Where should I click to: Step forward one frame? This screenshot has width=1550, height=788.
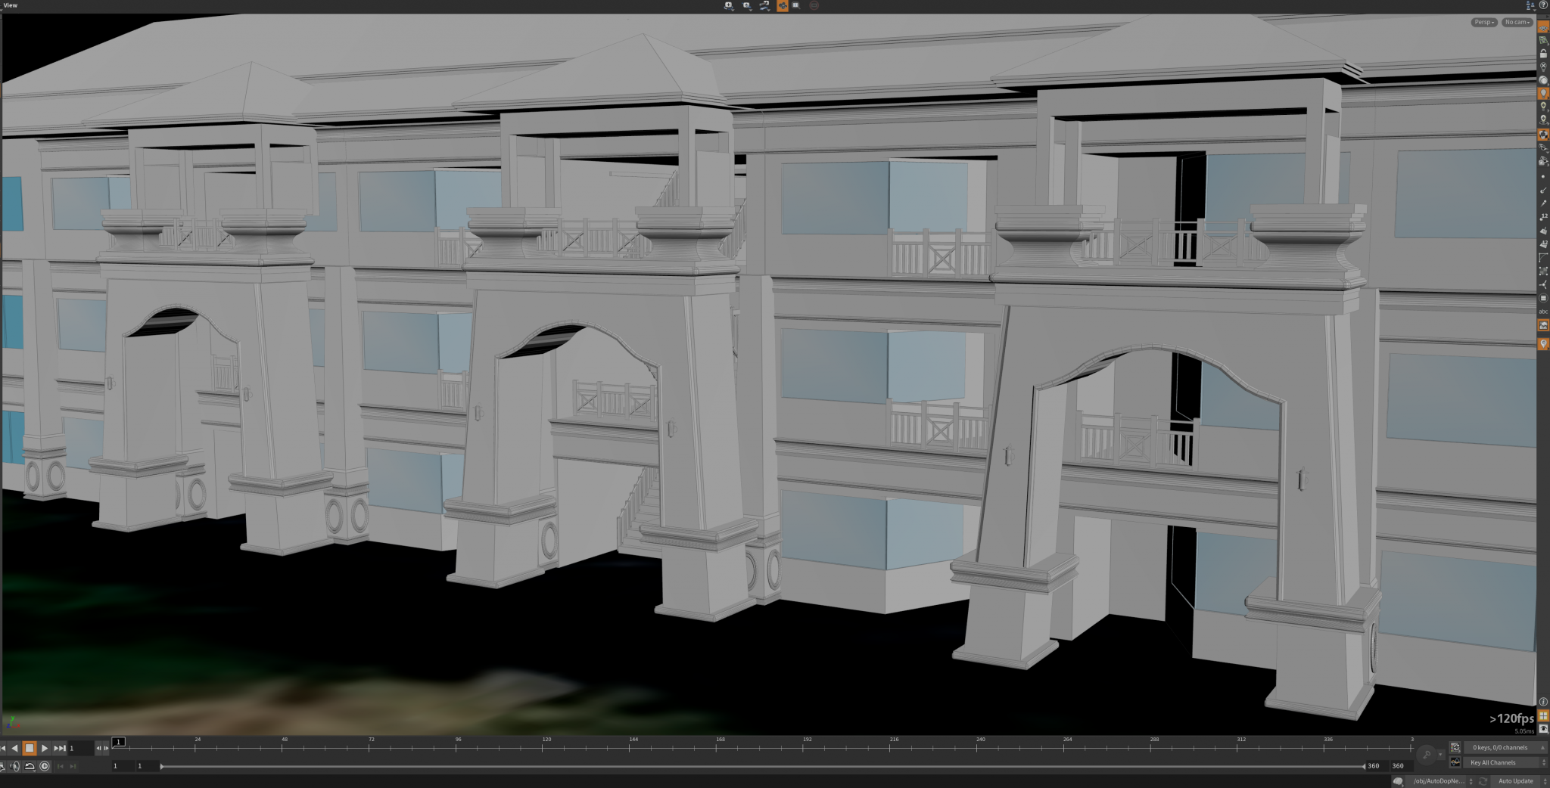[107, 748]
